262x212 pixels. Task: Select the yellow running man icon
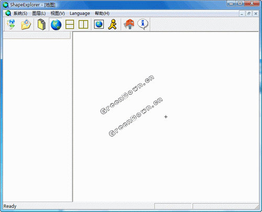click(x=112, y=24)
